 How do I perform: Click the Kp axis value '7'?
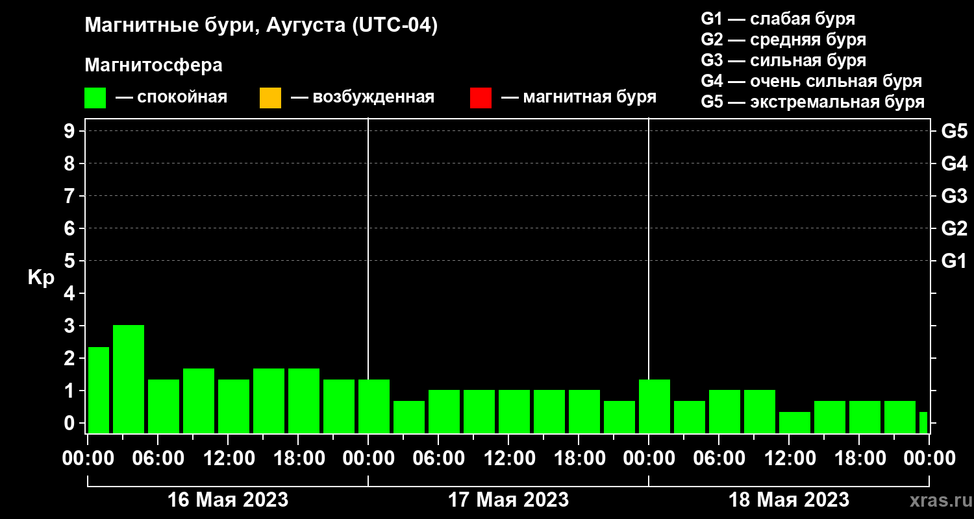click(70, 196)
